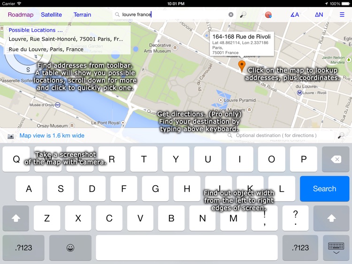
Task: Tap the Wi-Fi icon in status bar
Action: [19, 4]
